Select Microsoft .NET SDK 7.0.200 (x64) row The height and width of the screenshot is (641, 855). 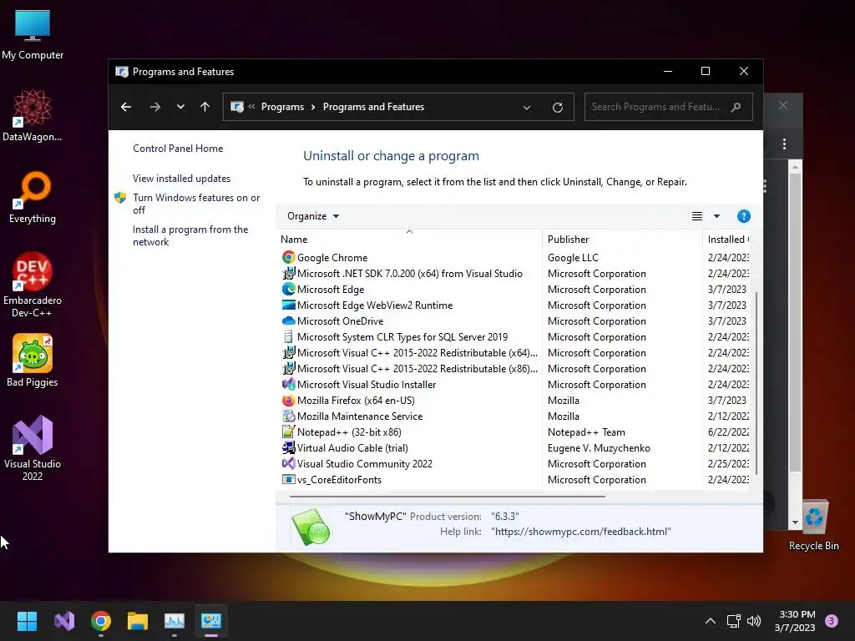click(x=409, y=273)
